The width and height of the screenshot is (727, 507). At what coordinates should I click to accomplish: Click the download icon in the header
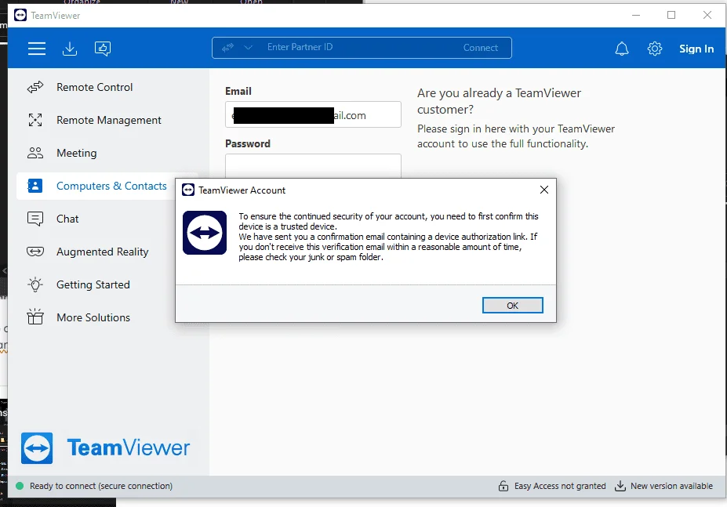[x=70, y=49]
